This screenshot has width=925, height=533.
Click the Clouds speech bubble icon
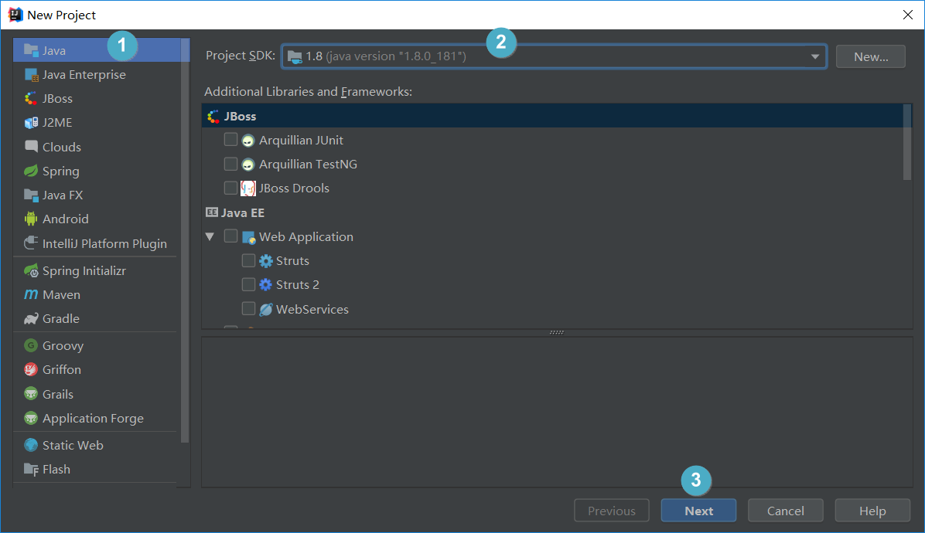[31, 147]
